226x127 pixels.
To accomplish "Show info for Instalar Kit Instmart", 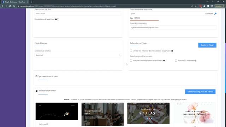I will [195, 61].
